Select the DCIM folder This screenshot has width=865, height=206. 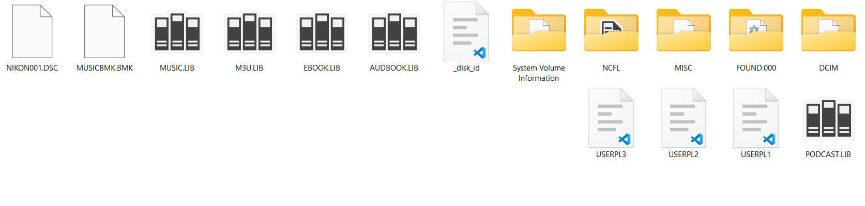point(828,30)
